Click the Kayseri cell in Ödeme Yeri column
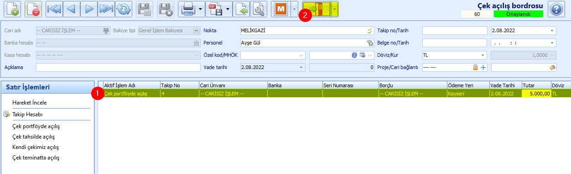 coord(468,94)
